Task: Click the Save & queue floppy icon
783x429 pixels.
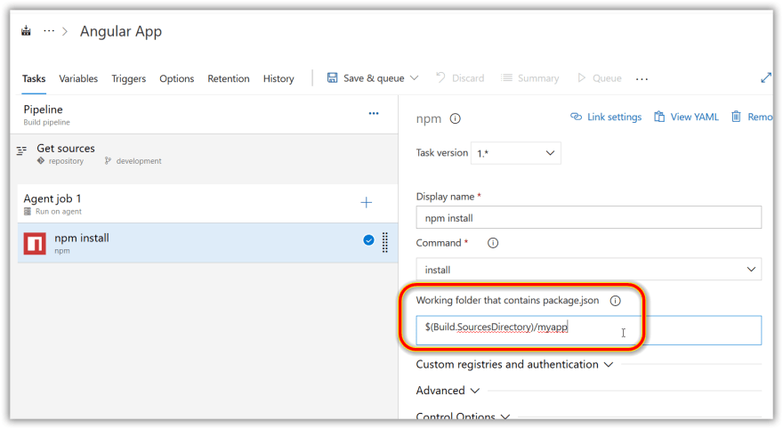Action: click(x=332, y=77)
